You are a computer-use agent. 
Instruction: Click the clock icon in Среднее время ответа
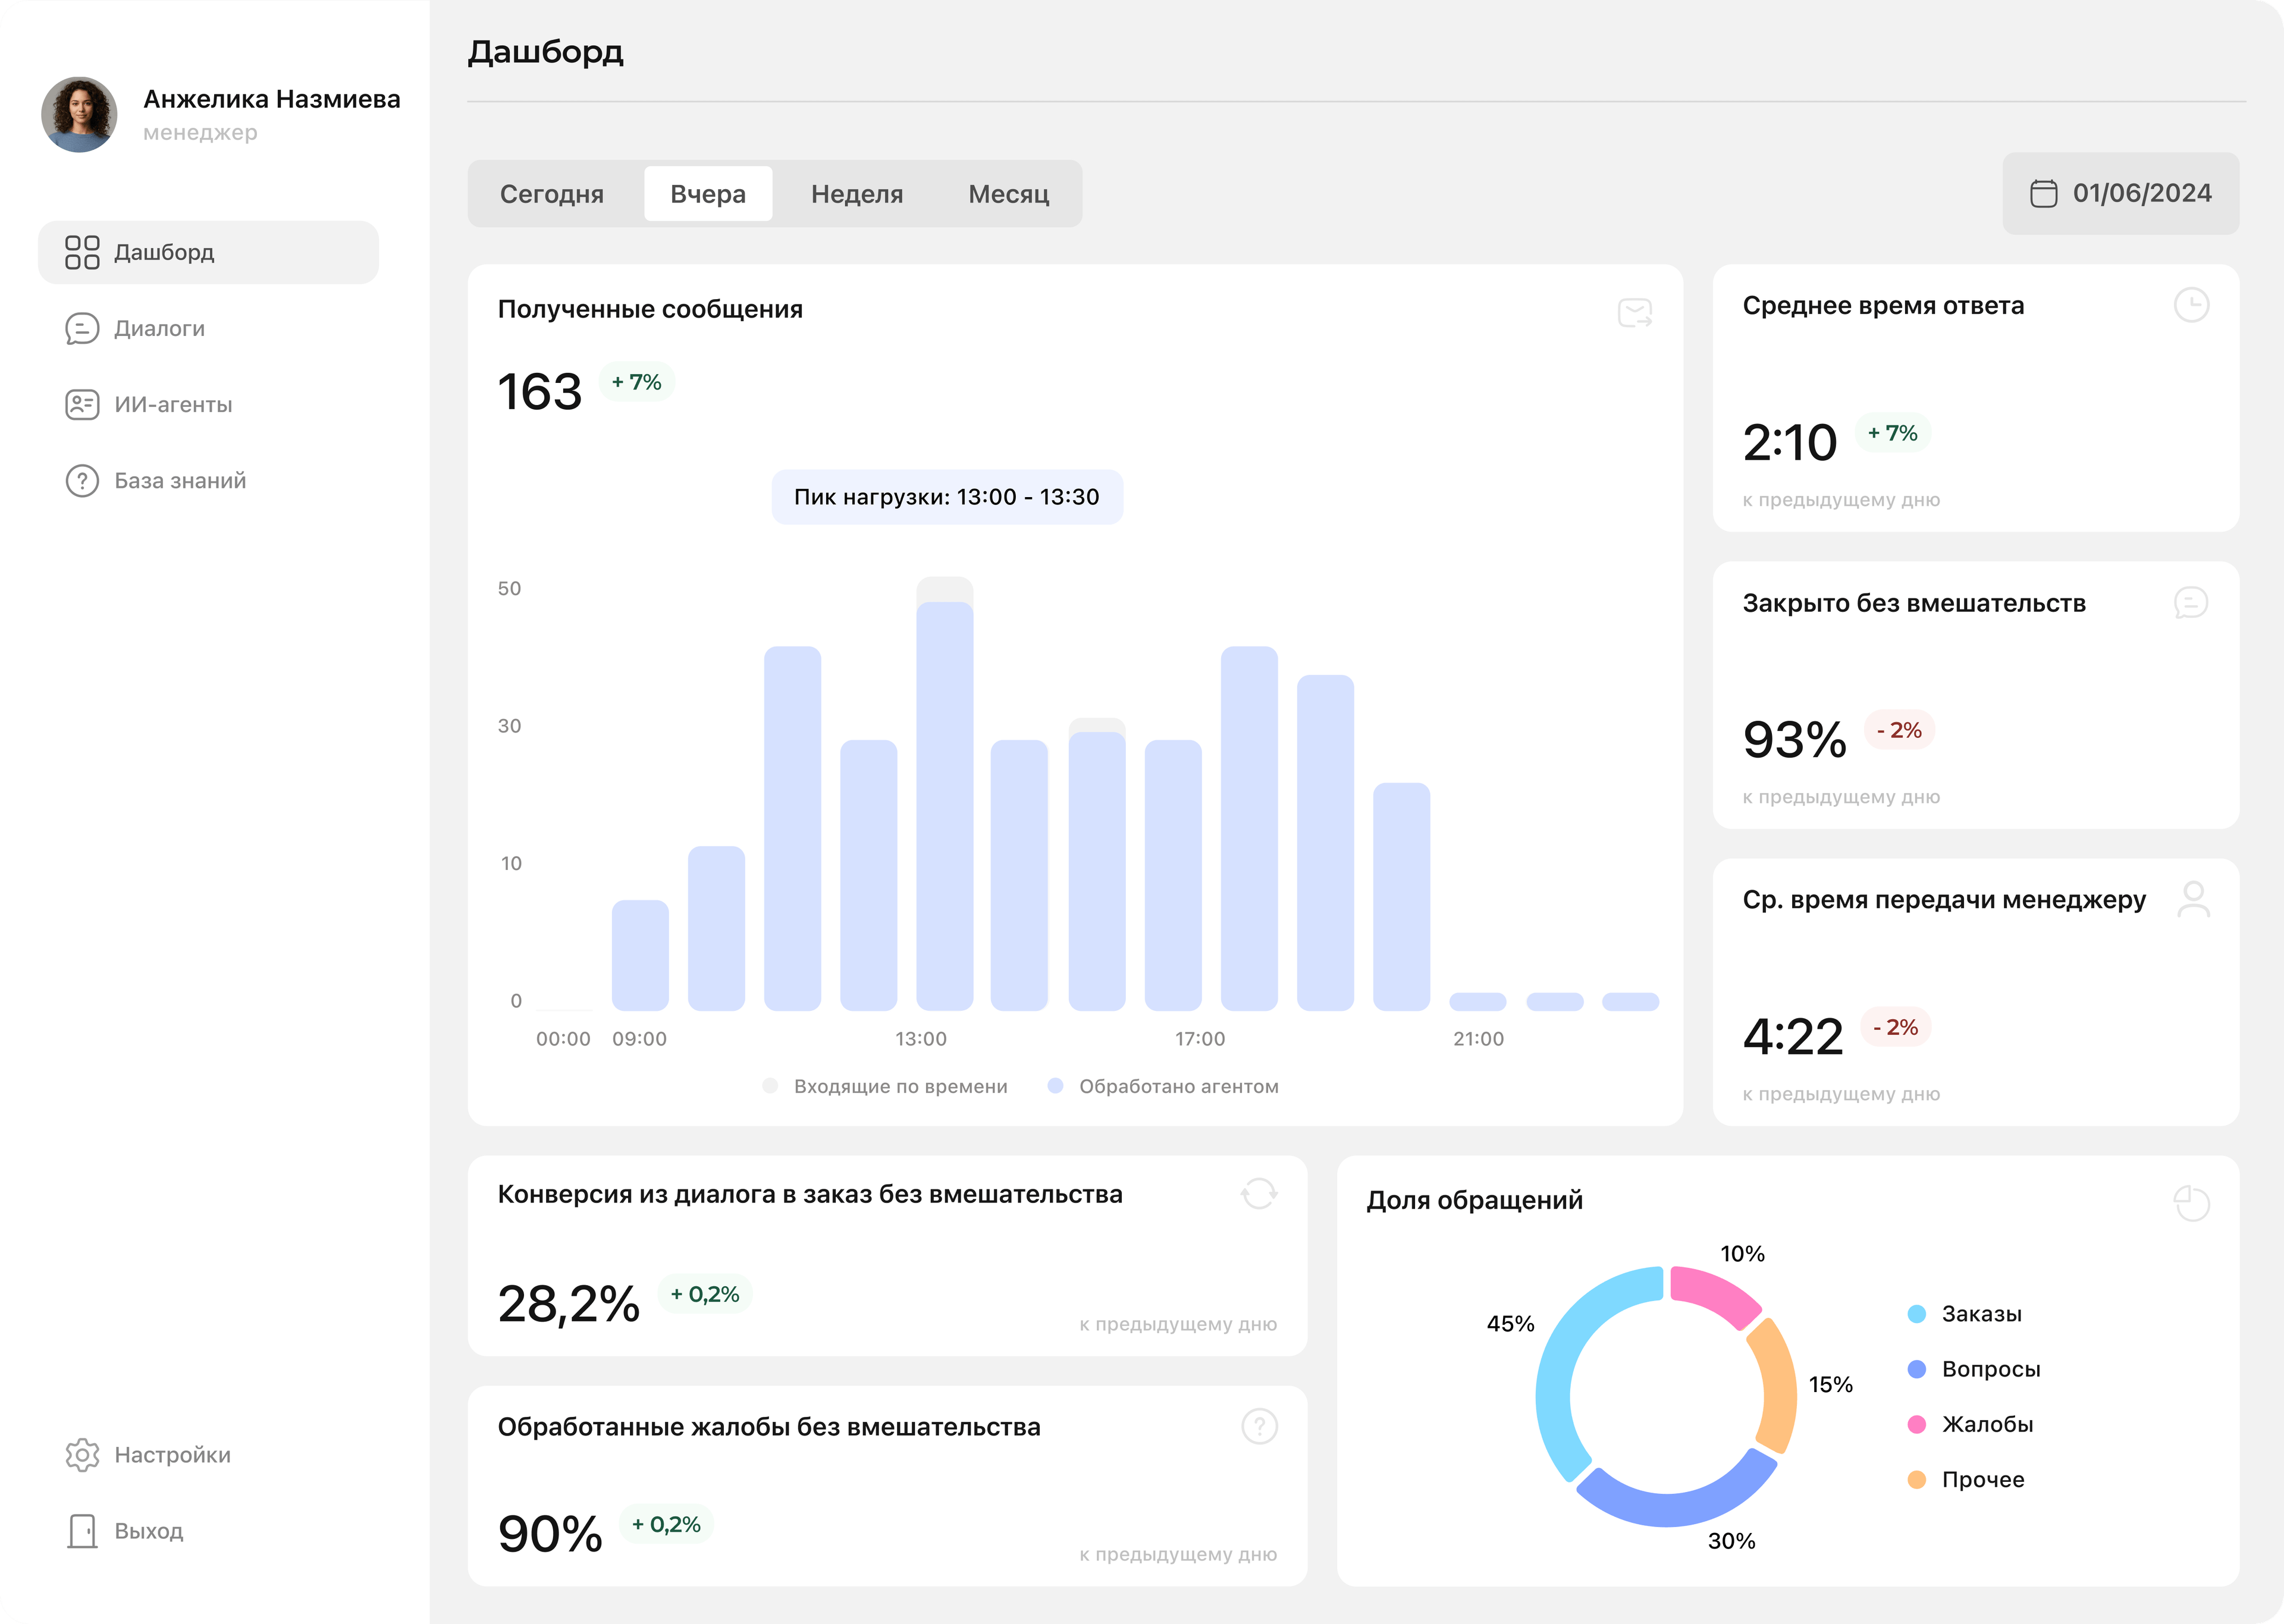coord(2191,305)
